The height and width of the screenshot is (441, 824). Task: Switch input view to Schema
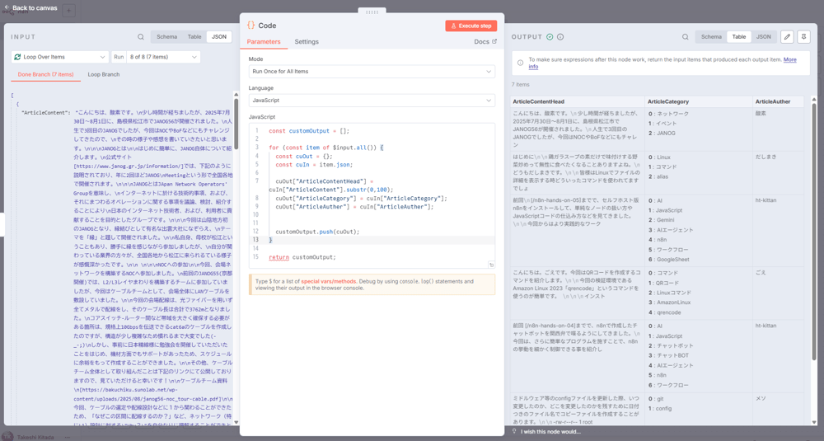pyautogui.click(x=166, y=37)
